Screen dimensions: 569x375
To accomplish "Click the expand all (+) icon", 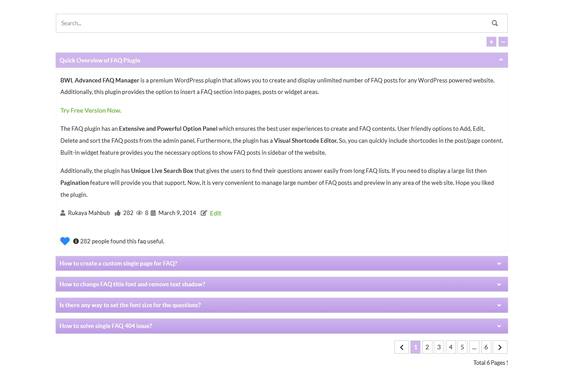I will coord(491,42).
